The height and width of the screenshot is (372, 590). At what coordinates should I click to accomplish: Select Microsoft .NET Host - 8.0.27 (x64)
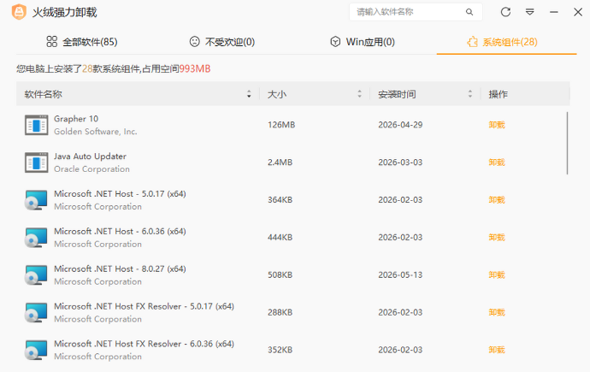pyautogui.click(x=120, y=269)
